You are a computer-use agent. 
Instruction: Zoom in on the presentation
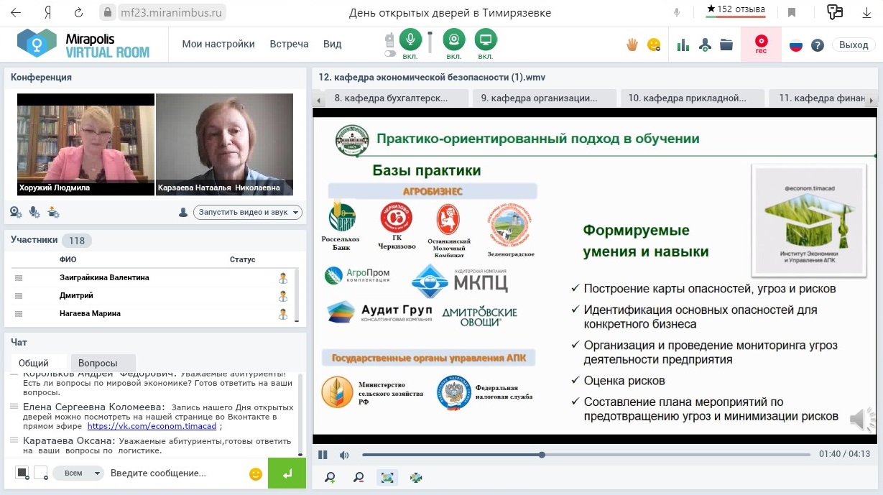[330, 477]
